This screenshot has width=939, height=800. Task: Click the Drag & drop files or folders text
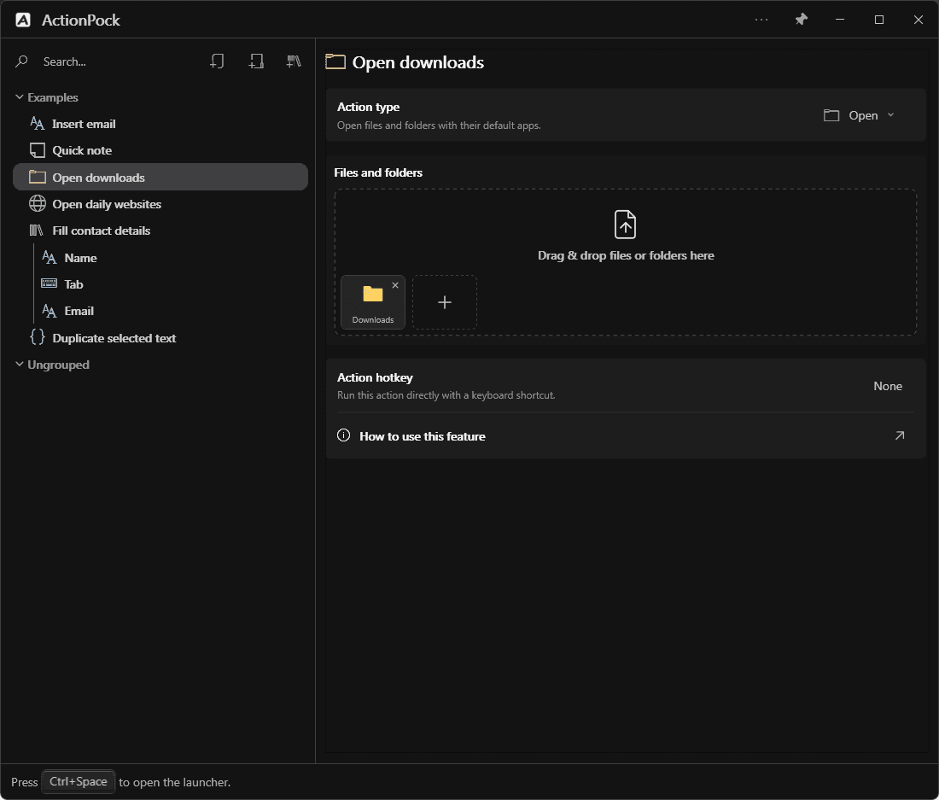626,255
